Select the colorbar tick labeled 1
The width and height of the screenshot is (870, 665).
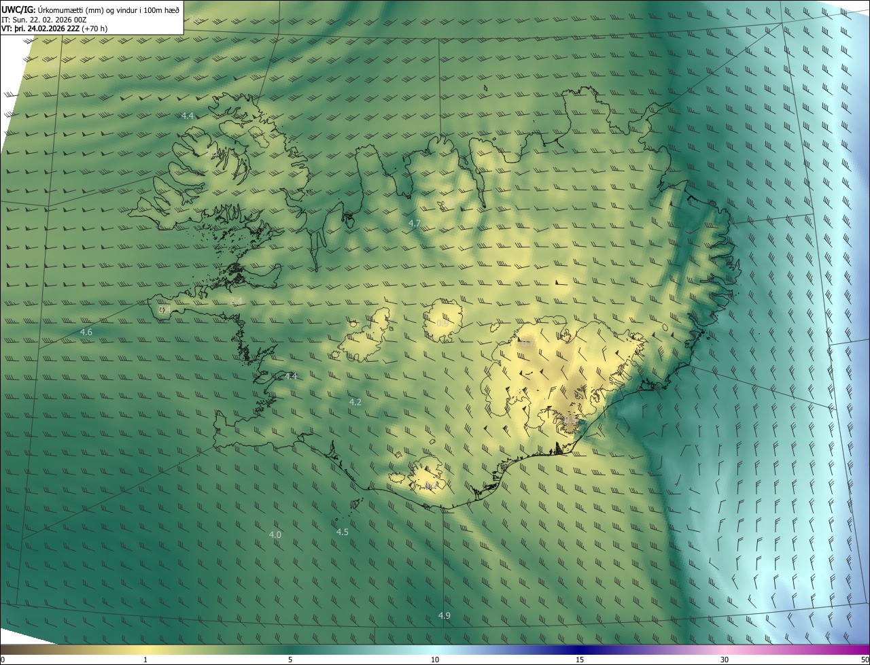(145, 660)
